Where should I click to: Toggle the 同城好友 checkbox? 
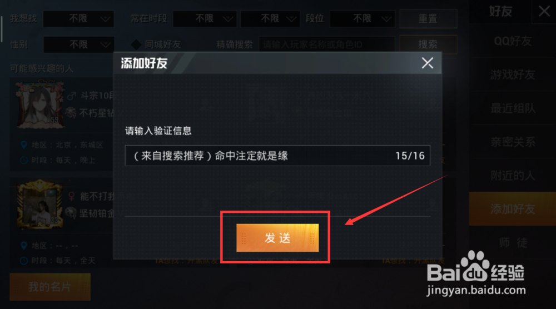pos(136,44)
